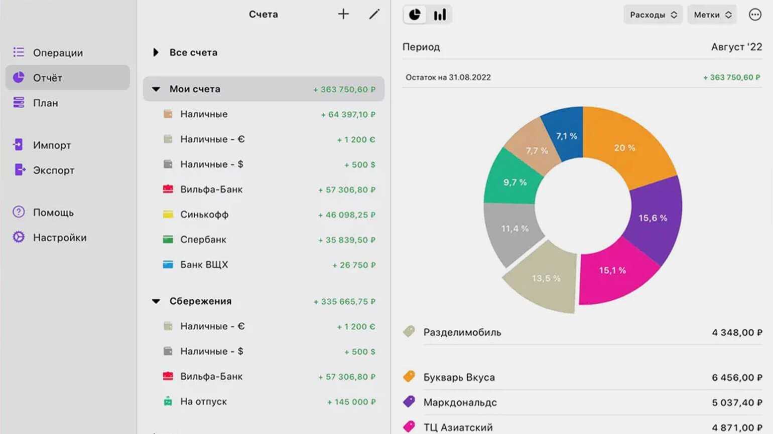The width and height of the screenshot is (773, 434).
Task: Click the pencil edit accounts icon
Action: (x=374, y=14)
